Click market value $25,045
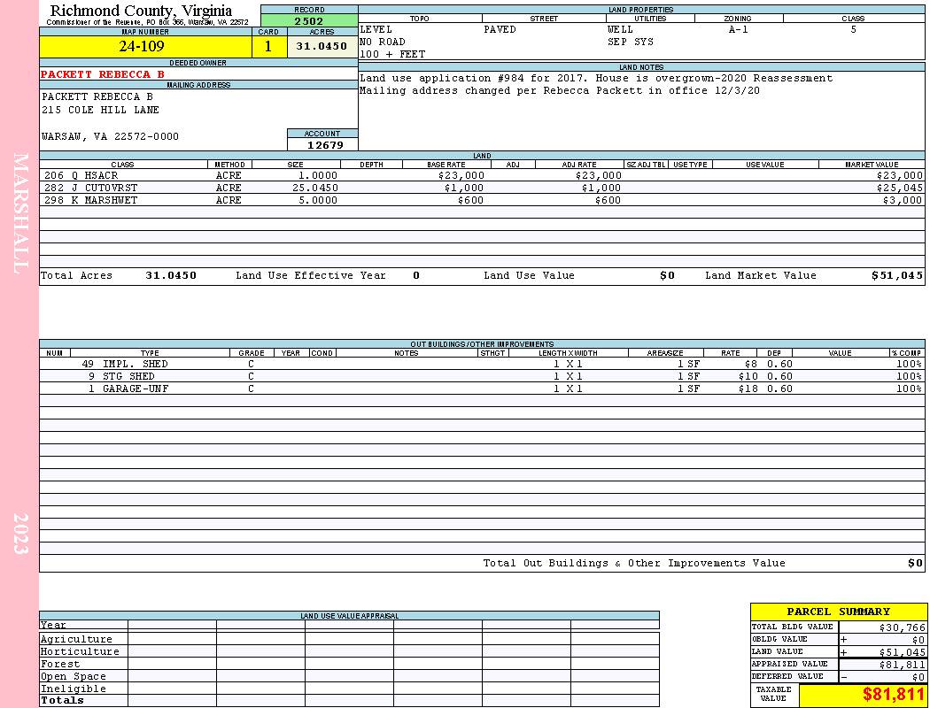 tap(900, 188)
